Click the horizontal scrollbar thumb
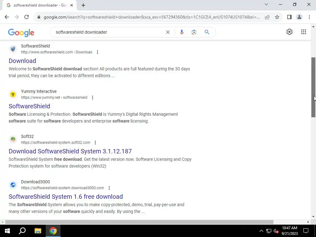This screenshot has width=316, height=237. pyautogui.click(x=139, y=222)
